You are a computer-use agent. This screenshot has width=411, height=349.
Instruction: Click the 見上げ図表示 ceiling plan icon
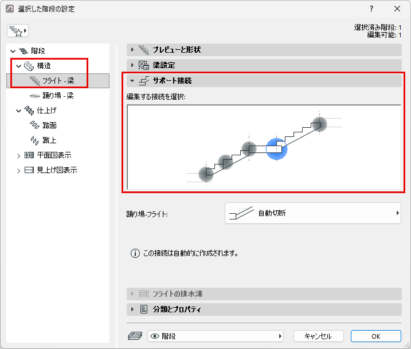[29, 170]
